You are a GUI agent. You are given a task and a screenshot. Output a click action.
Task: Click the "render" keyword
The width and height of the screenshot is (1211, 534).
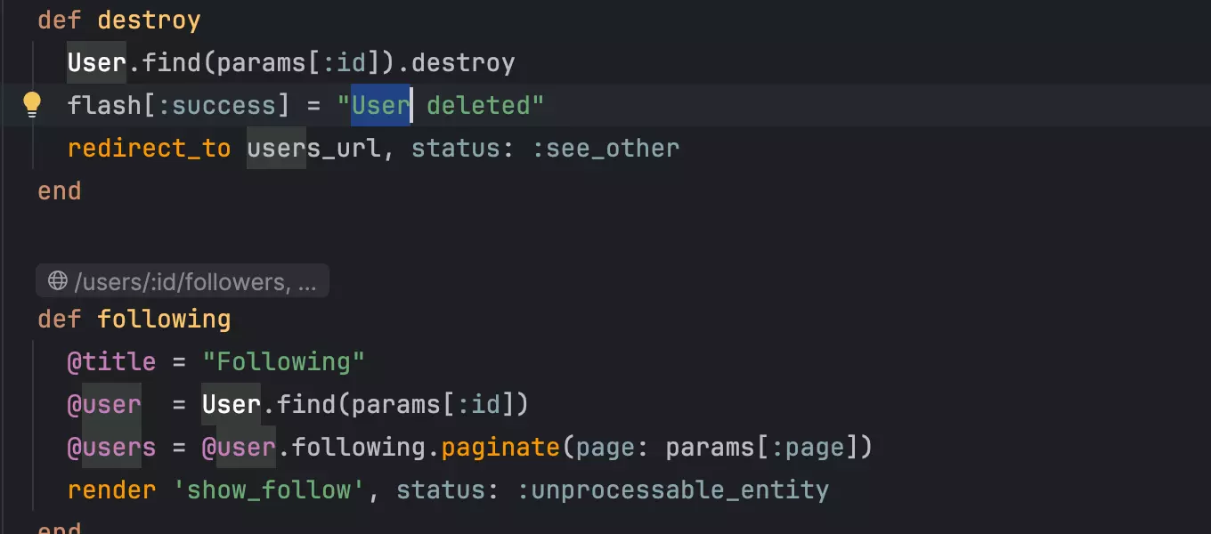pyautogui.click(x=111, y=490)
